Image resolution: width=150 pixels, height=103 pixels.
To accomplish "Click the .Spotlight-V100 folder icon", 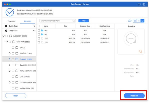I will coord(17,65).
